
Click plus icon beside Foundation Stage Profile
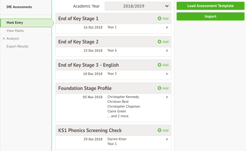[x=159, y=88]
